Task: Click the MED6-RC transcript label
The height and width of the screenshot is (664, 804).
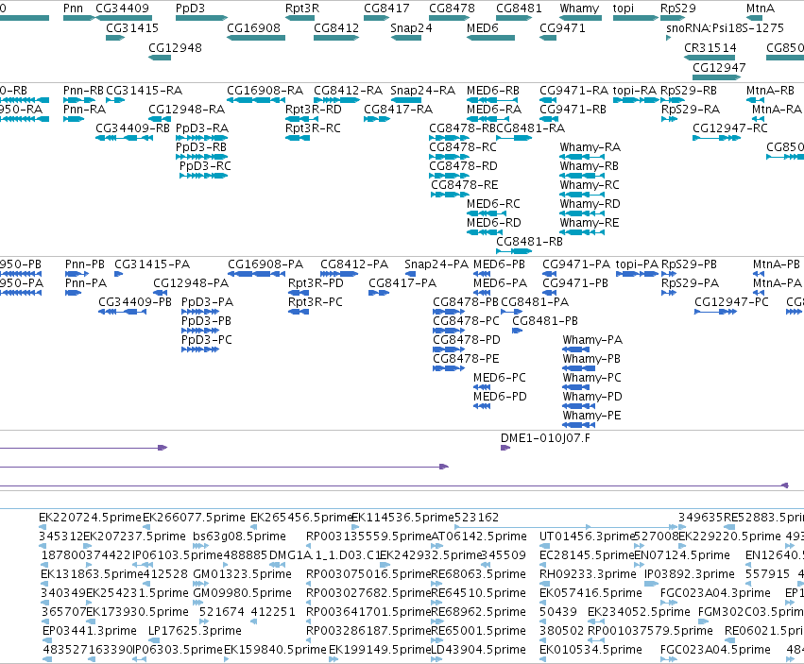Action: (x=493, y=204)
